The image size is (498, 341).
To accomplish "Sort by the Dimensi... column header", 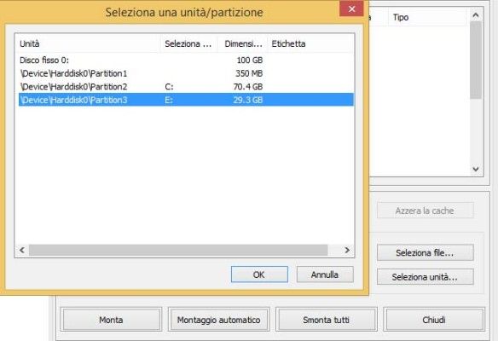I will point(243,43).
